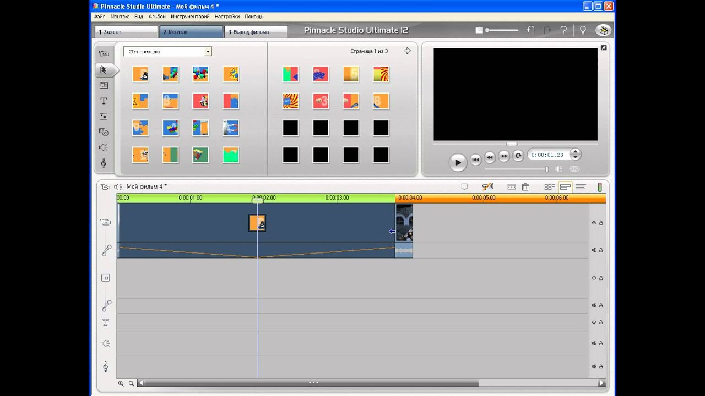Toggle overlay track visibility eye icon

point(594,278)
